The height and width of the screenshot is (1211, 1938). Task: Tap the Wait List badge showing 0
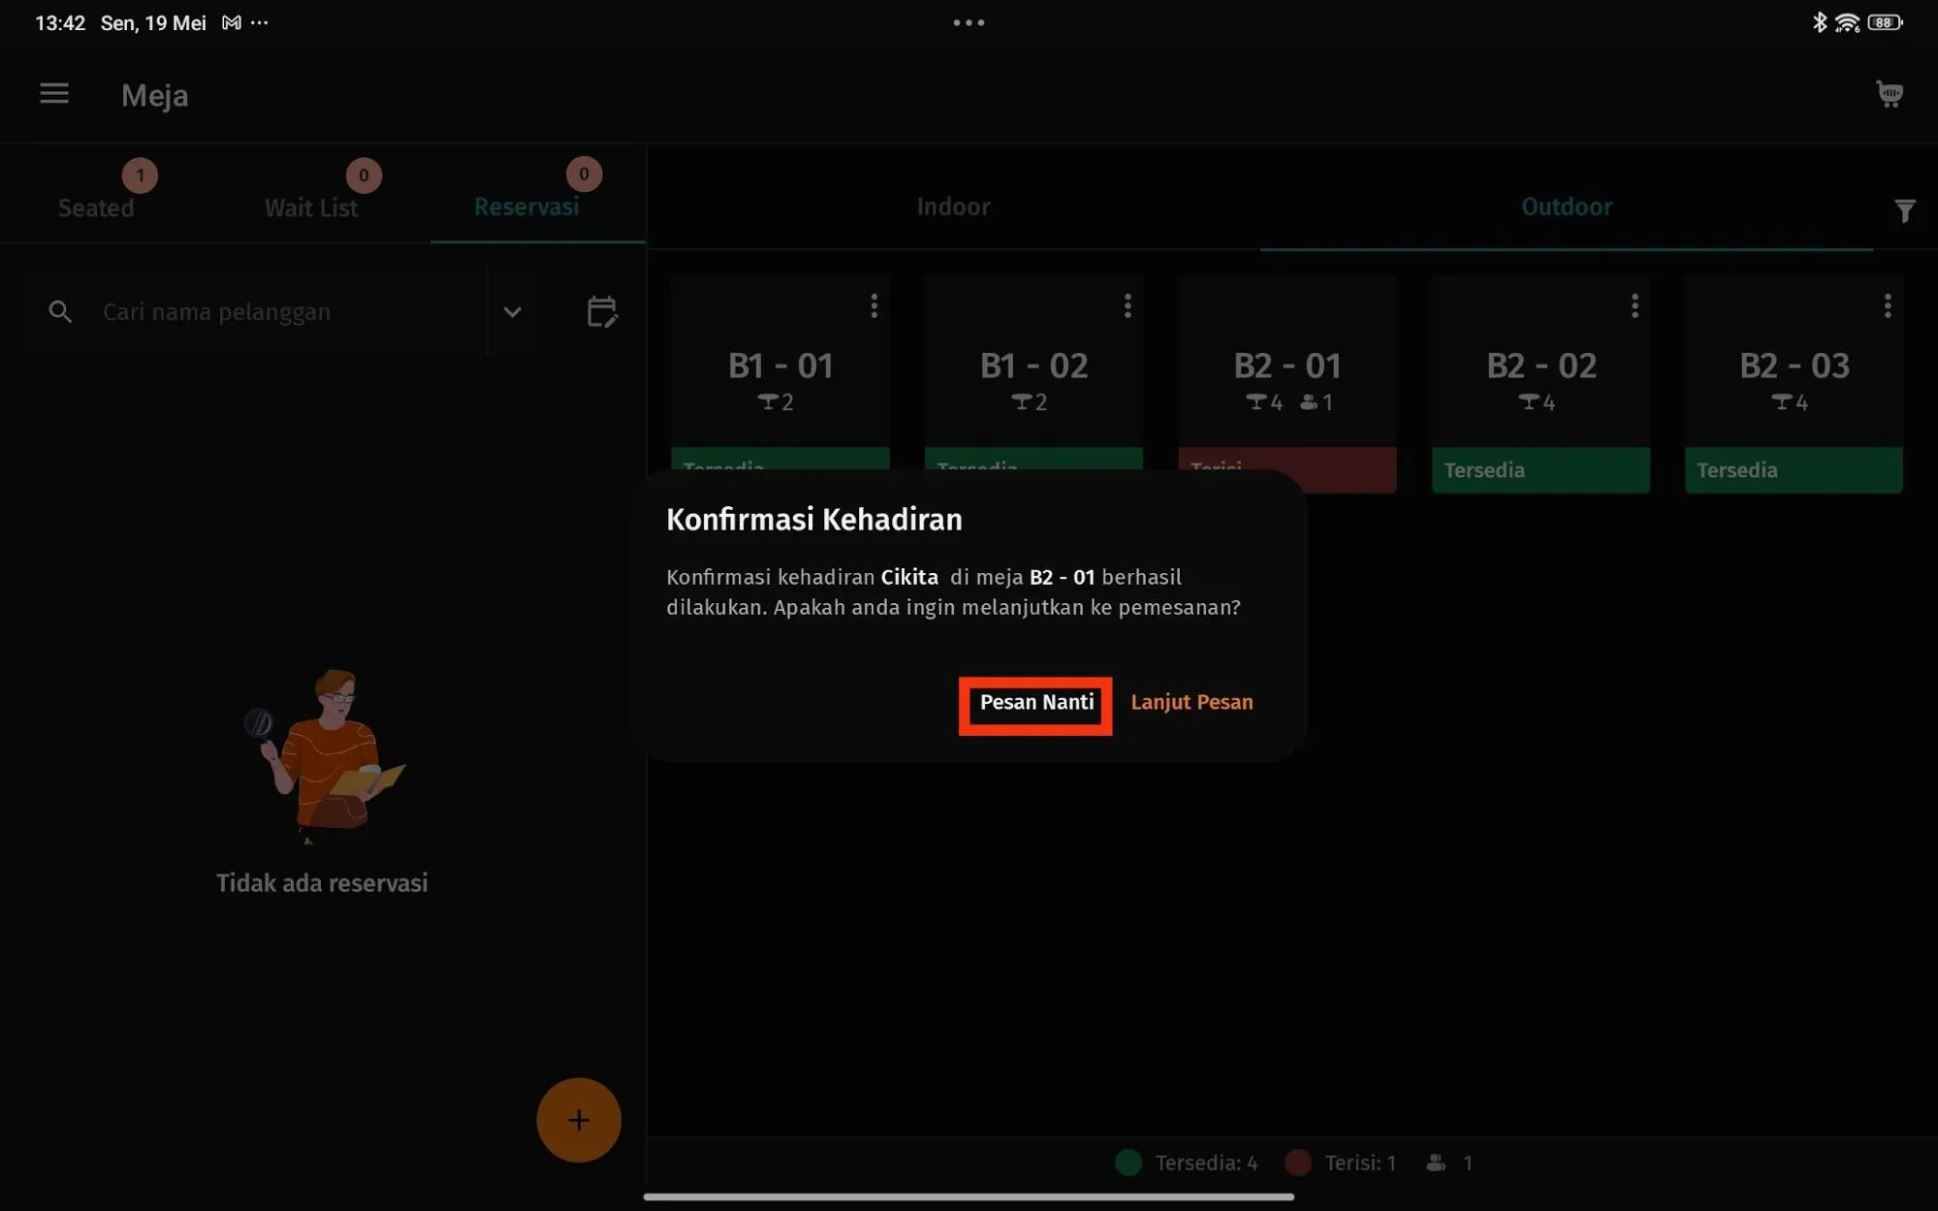(x=364, y=175)
